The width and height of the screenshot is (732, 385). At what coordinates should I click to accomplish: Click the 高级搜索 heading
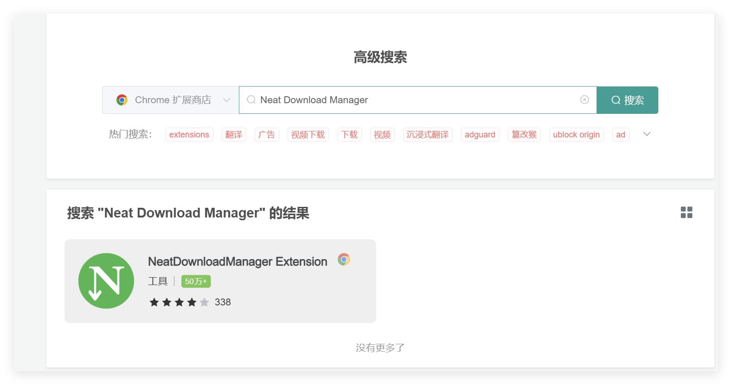tap(380, 57)
